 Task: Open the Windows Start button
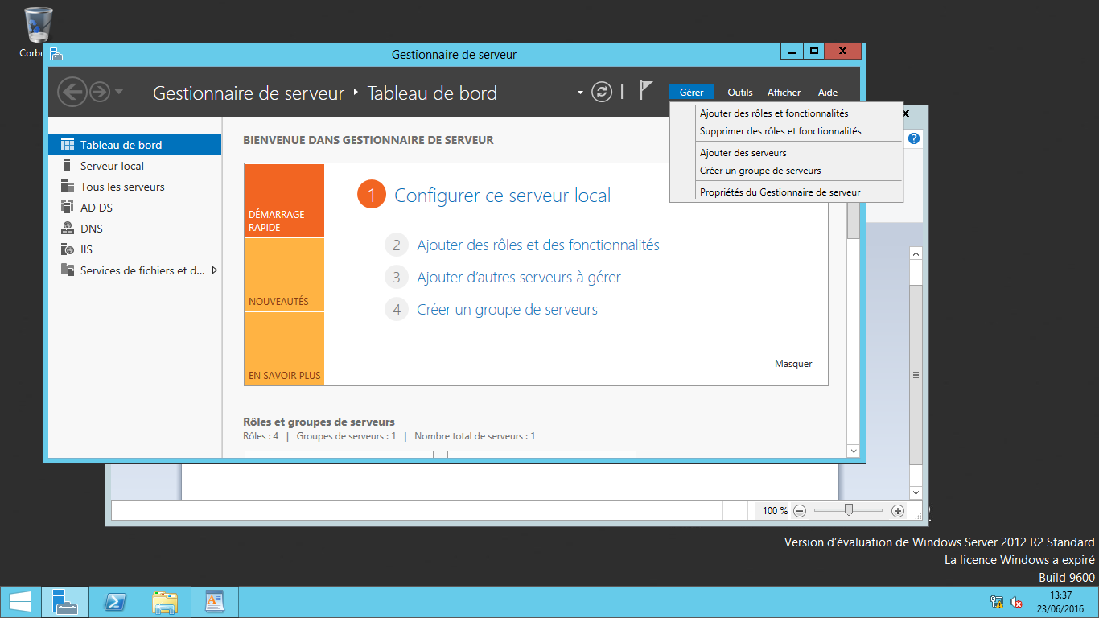[19, 602]
